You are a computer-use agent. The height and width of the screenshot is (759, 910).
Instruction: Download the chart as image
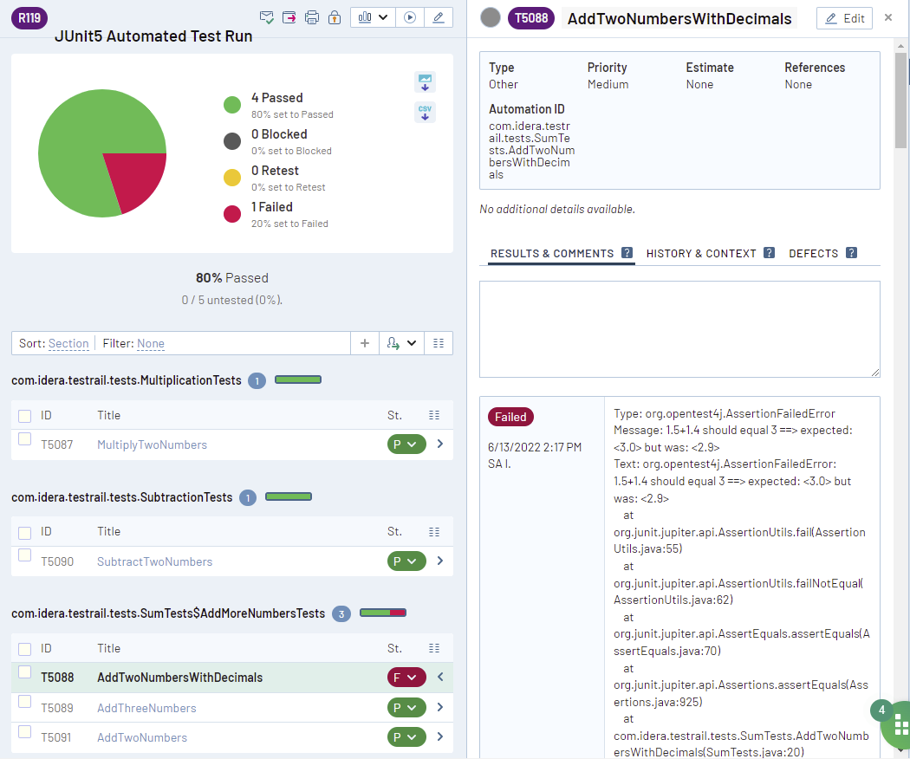click(x=425, y=82)
